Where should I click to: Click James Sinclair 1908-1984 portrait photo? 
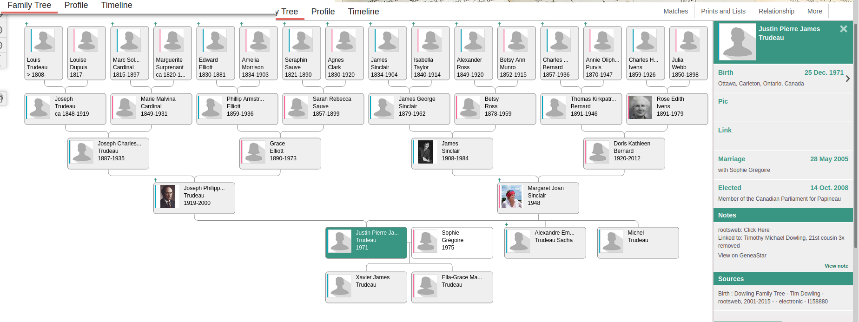click(x=425, y=152)
